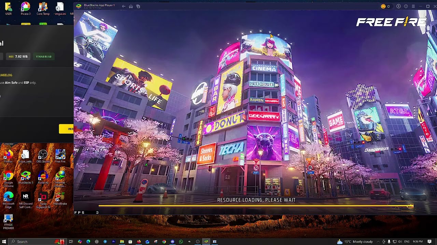
Task: Open imgui.ini file on desktop
Action: [60, 9]
